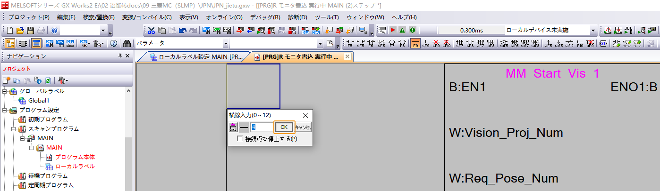Click the binoculars device search icon
The height and width of the screenshot is (191, 660).
(127, 44)
